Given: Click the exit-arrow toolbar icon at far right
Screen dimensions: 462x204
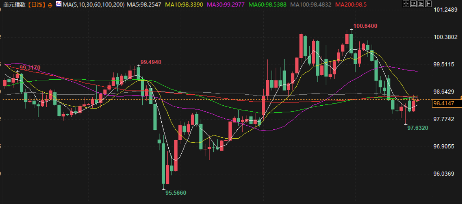Looking at the screenshot, I should pos(428,4).
